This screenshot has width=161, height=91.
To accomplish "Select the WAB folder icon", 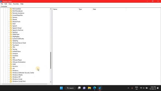I will tap(11, 64).
